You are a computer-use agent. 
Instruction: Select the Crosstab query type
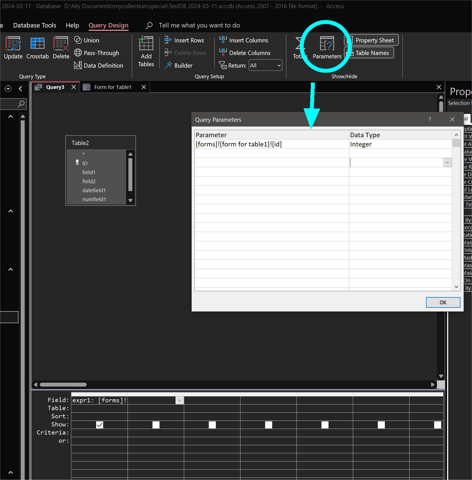point(38,48)
